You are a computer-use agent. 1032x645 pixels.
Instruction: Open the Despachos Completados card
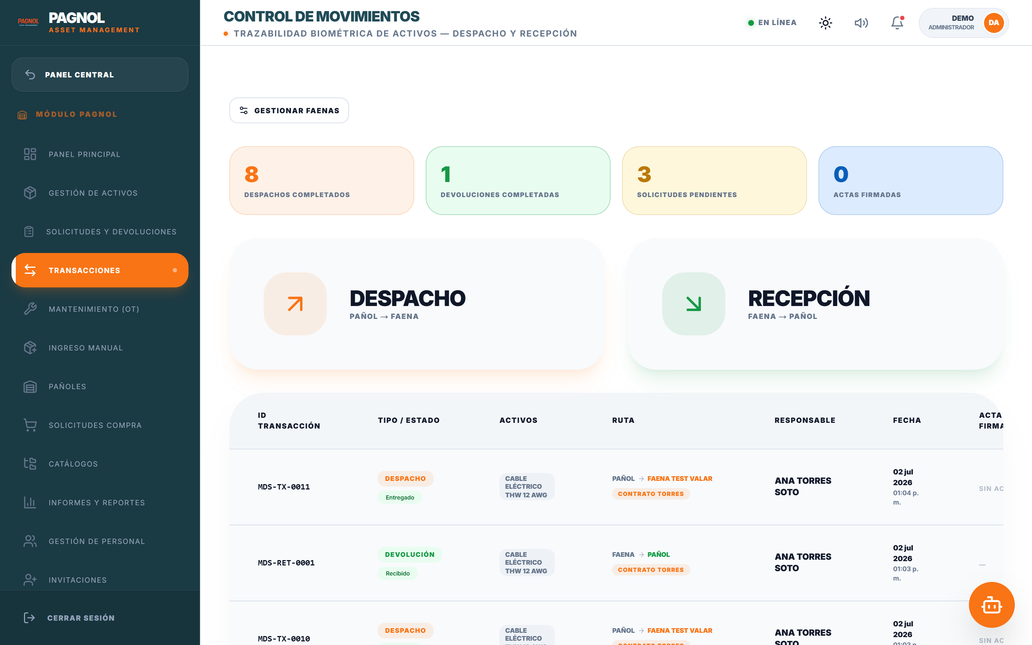(321, 181)
